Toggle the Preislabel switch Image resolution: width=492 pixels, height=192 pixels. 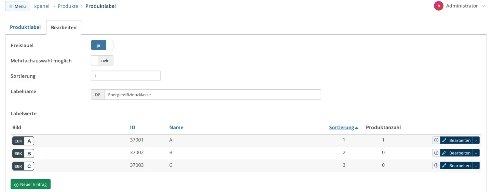click(x=102, y=45)
